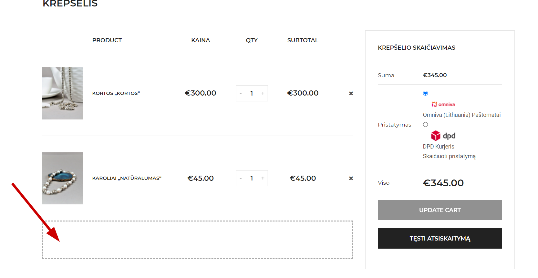
Task: Increase Kortos quantity with plus
Action: point(263,93)
